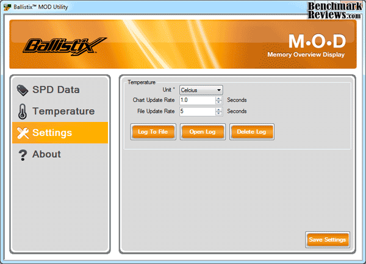Click the Save Settings button
Viewport: 366px width, 264px height.
point(327,240)
